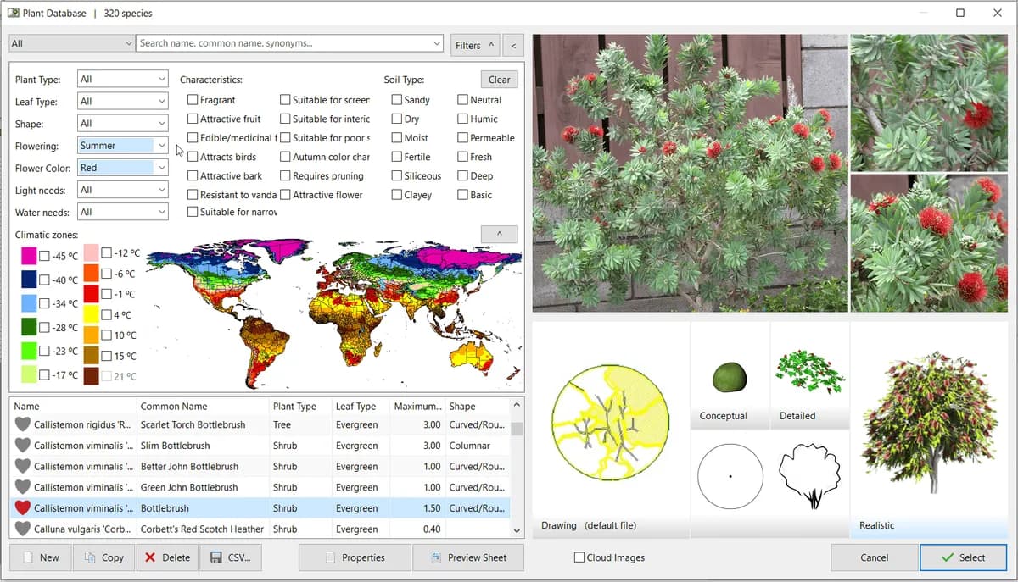Sort by Common Name column header
This screenshot has height=582, width=1018.
click(x=202, y=406)
